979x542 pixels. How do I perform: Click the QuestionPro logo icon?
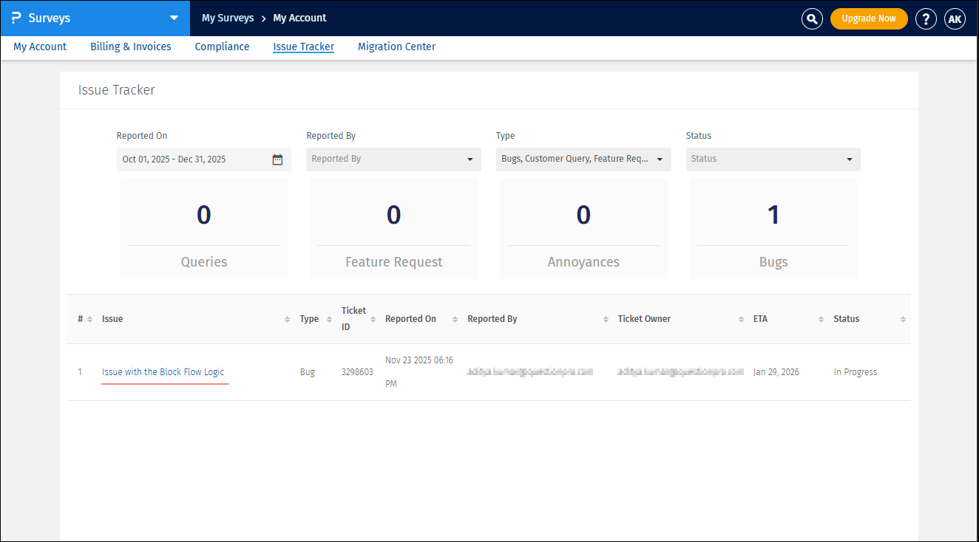coord(16,18)
